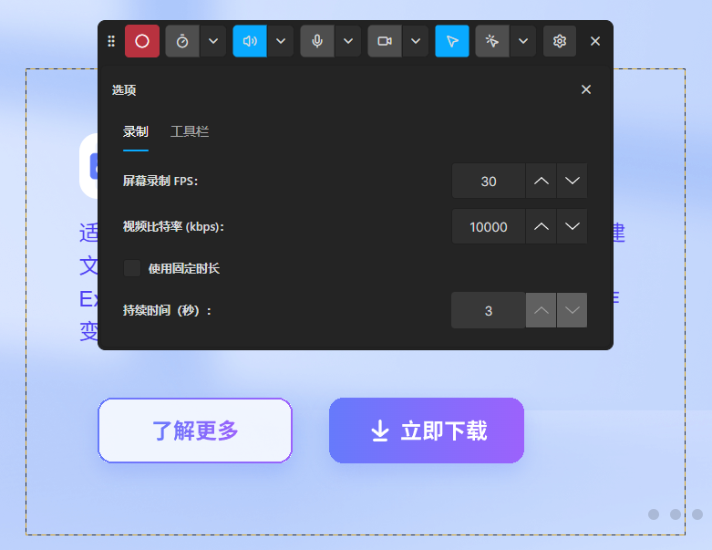Start recording with the red record button
712x550 pixels.
[x=142, y=41]
